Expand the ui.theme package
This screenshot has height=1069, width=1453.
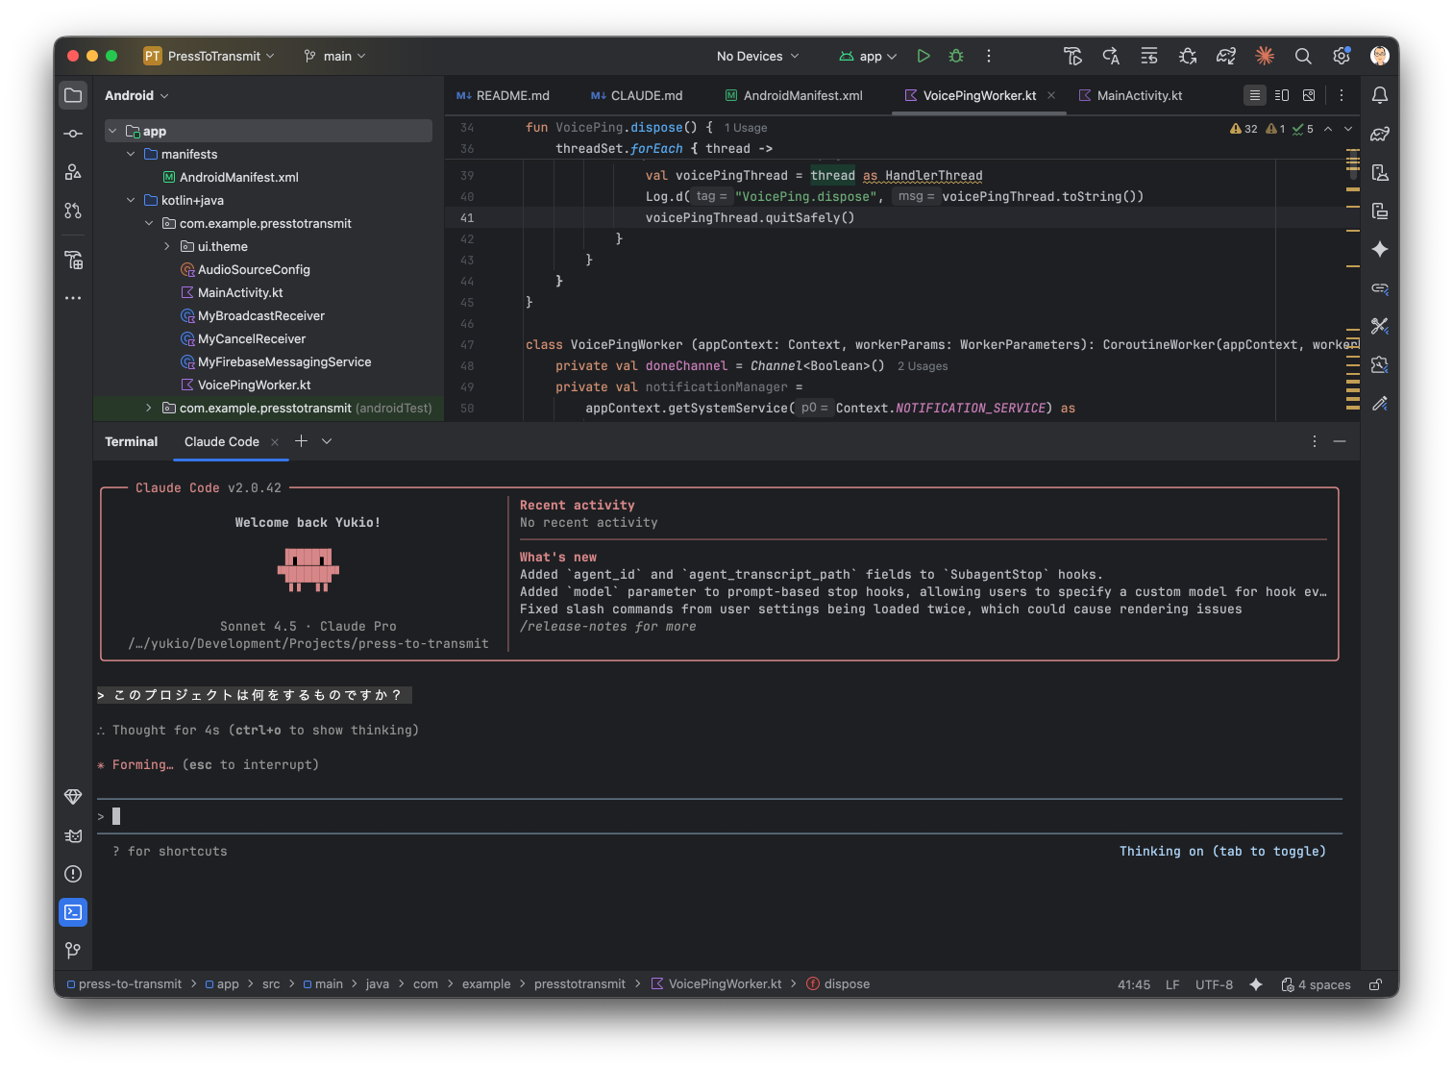coord(167,246)
